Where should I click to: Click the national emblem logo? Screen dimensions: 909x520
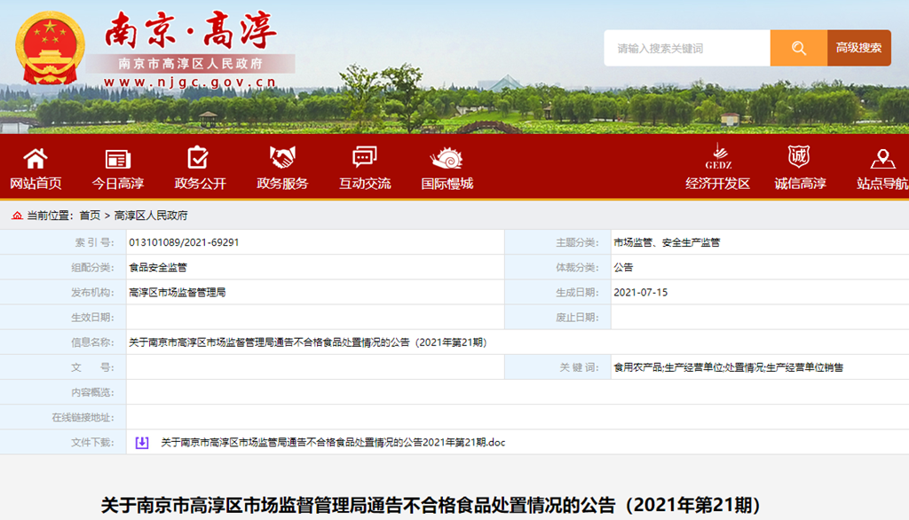[x=51, y=46]
